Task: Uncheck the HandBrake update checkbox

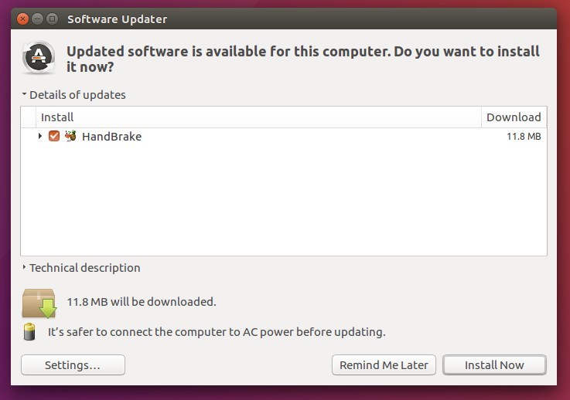Action: (x=54, y=136)
